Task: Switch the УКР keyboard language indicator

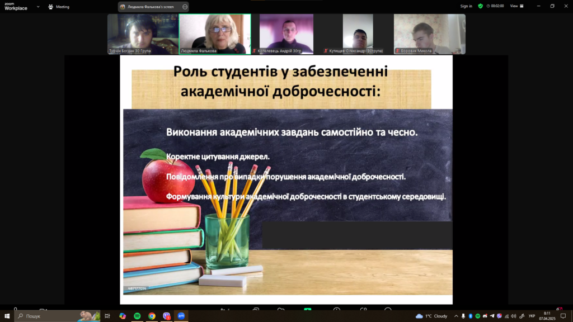Action: tap(532, 316)
